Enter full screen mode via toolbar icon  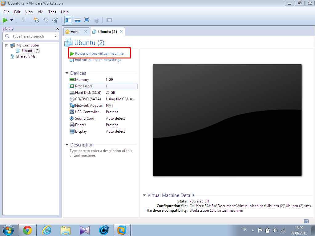(x=87, y=20)
